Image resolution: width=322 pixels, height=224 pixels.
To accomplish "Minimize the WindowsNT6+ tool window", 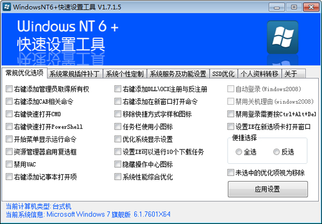I will [x=276, y=8].
